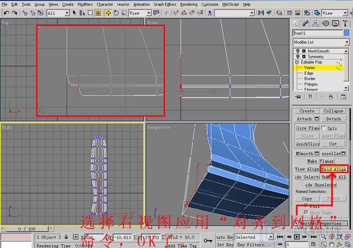Image resolution: width=353 pixels, height=248 pixels.
Task: Toggle Show End Result icon
Action: 310,97
